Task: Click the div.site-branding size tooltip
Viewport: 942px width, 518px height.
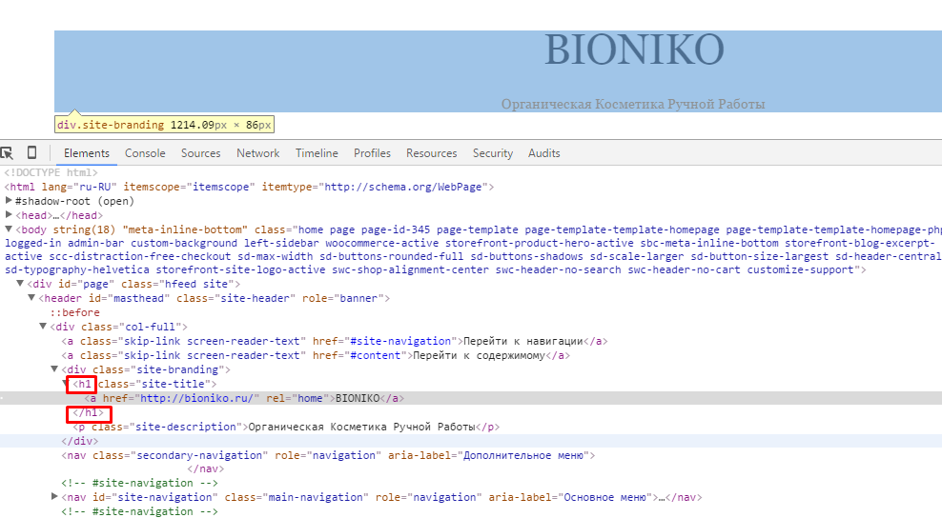Action: pos(165,125)
